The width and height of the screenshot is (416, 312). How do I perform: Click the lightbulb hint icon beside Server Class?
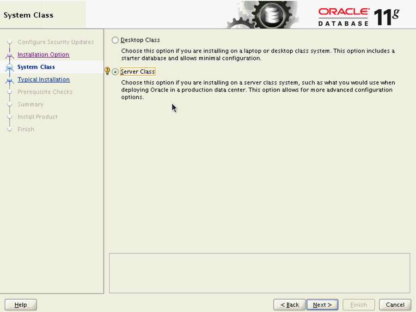click(107, 71)
